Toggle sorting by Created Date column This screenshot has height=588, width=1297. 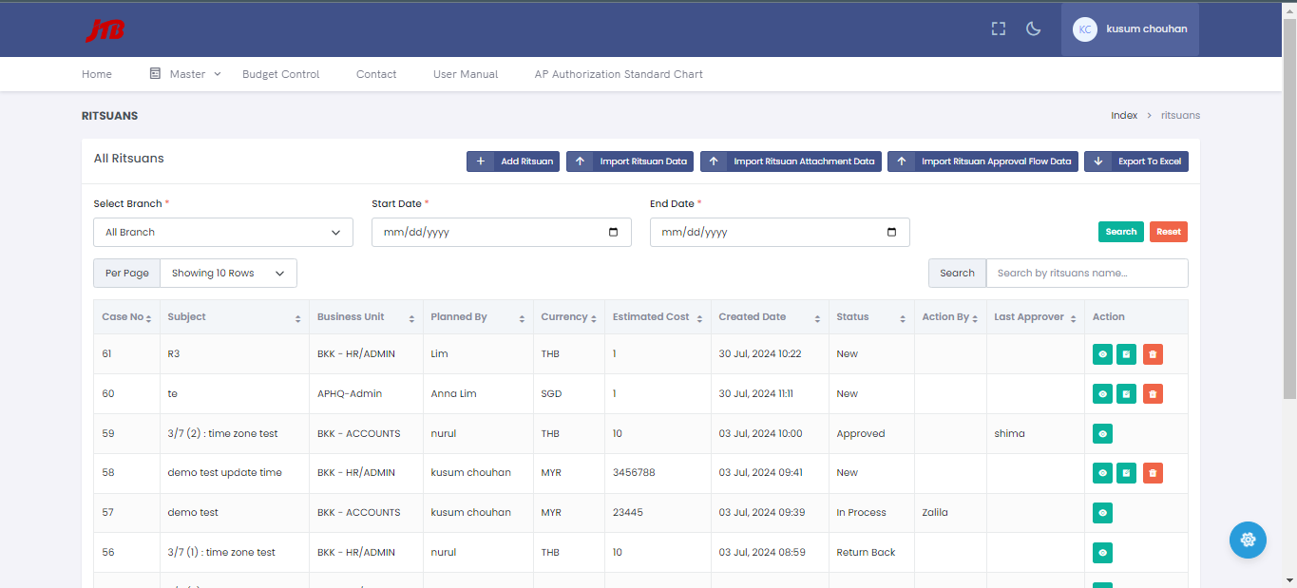click(x=818, y=318)
